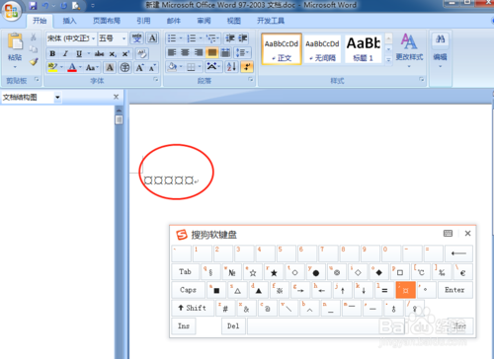Select the 正文 Normal style
This screenshot has height=359, width=494.
282,49
